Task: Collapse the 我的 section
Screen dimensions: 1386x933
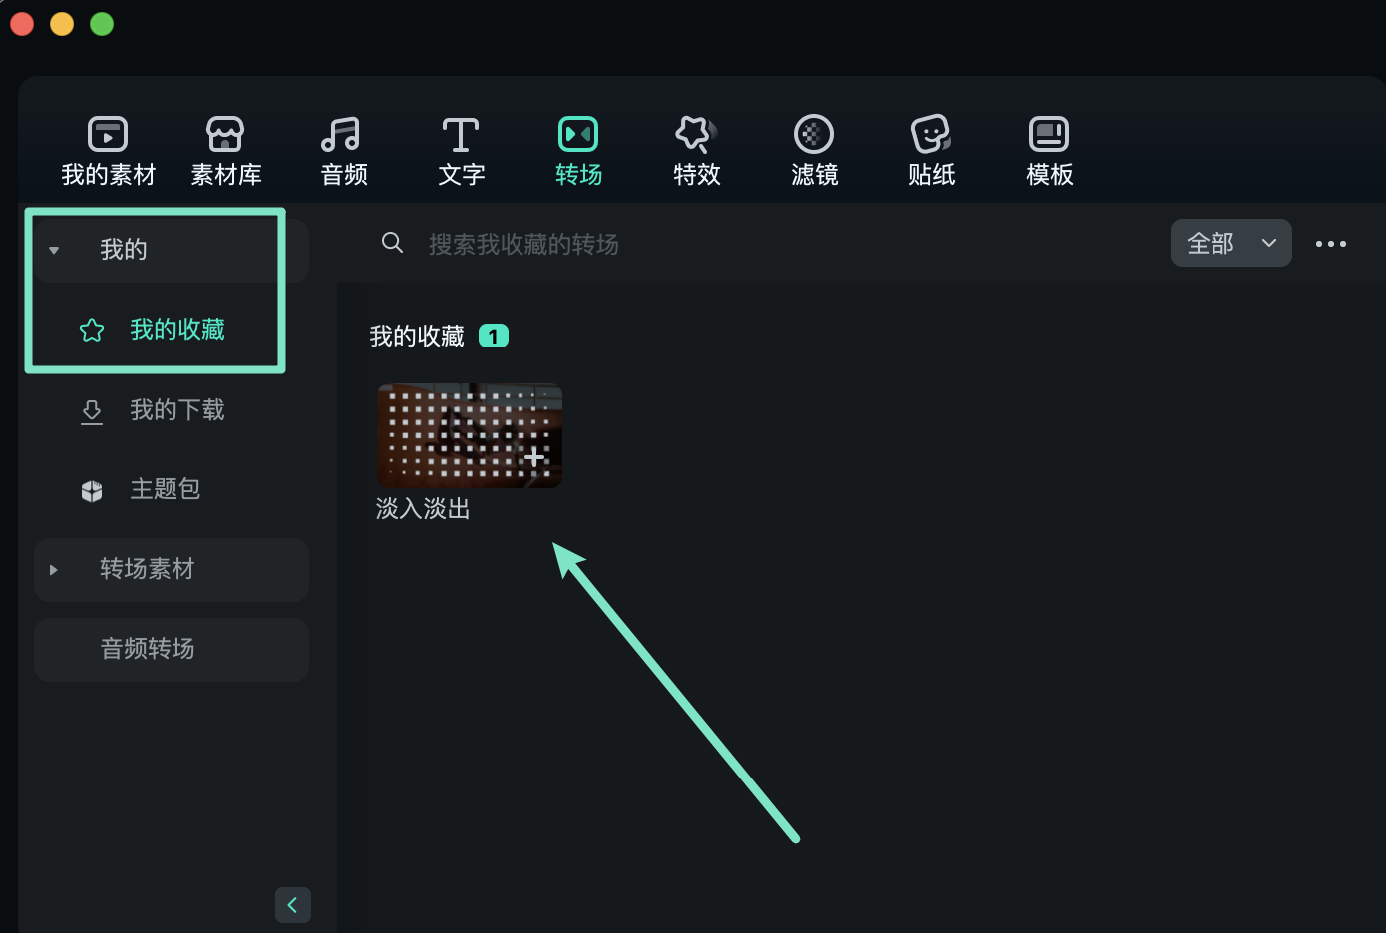Action: pos(54,250)
